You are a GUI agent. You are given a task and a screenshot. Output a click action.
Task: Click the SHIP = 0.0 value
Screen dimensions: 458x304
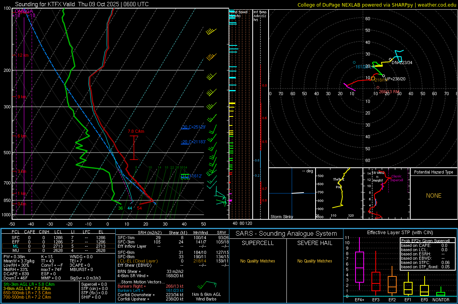pyautogui.click(x=91, y=297)
